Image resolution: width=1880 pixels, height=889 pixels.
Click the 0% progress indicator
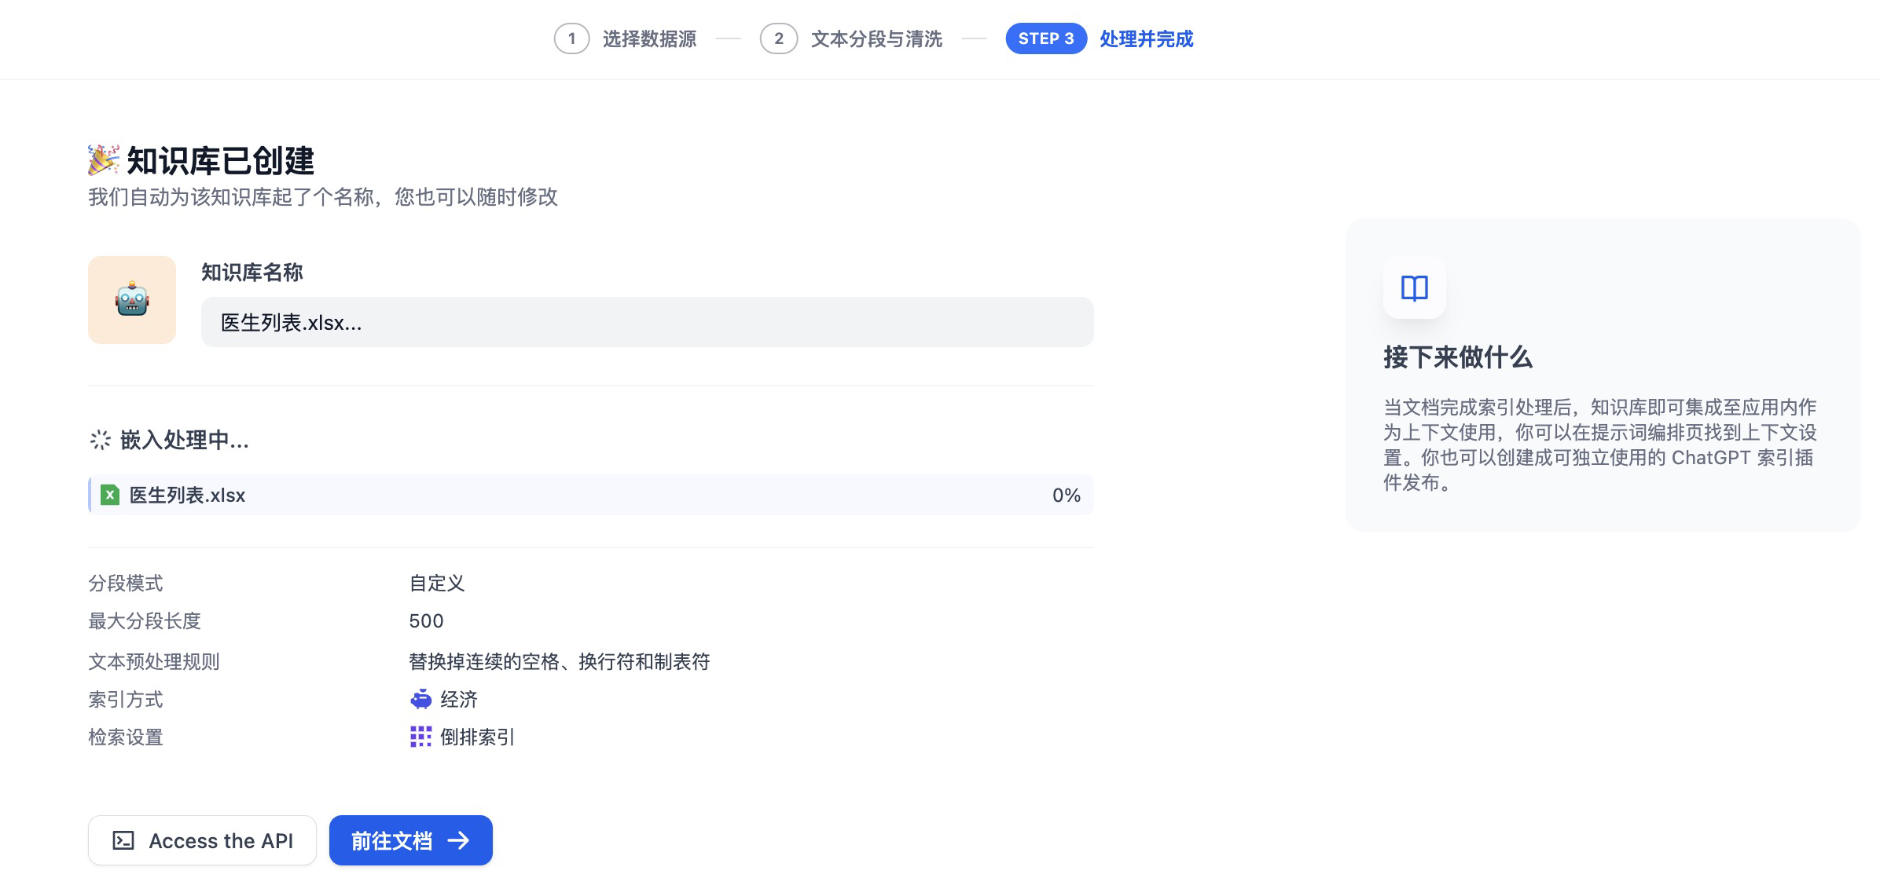1066,495
